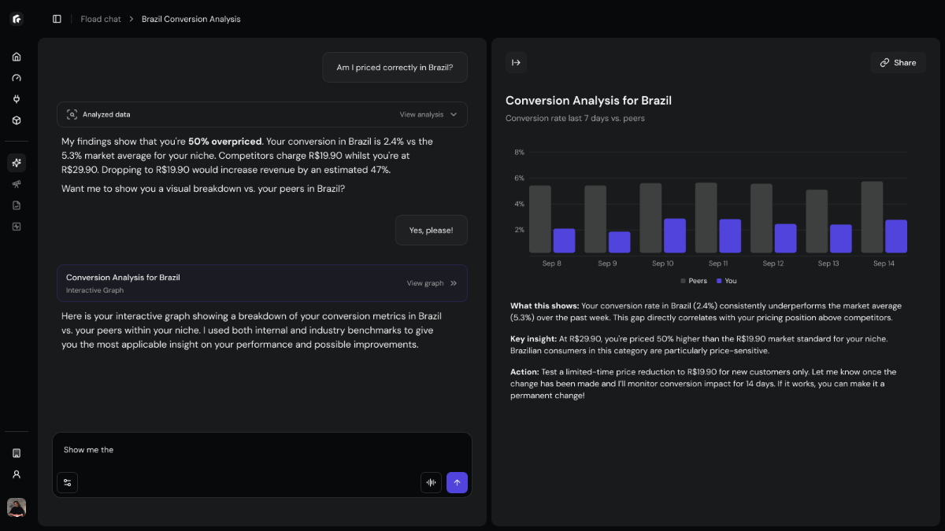Click the cube products icon

pyautogui.click(x=17, y=120)
